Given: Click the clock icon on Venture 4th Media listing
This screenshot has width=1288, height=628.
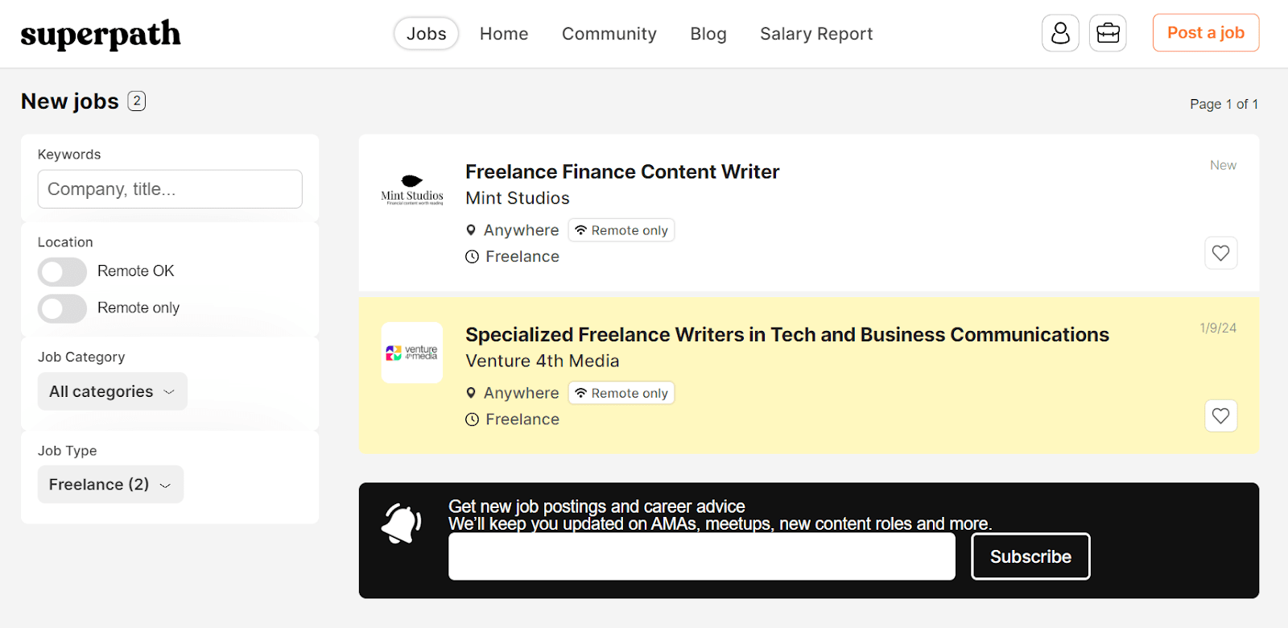Looking at the screenshot, I should coord(472,419).
